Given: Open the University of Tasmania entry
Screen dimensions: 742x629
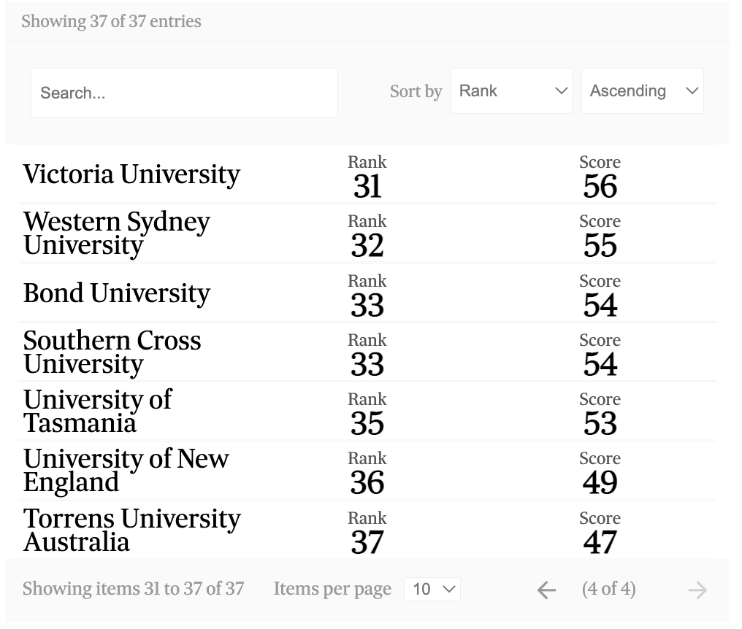Looking at the screenshot, I should pyautogui.click(x=97, y=411).
